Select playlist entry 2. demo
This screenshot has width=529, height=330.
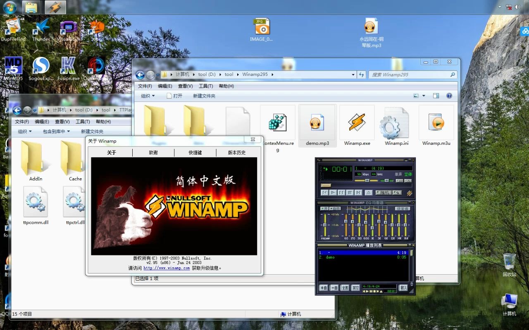[x=363, y=257]
